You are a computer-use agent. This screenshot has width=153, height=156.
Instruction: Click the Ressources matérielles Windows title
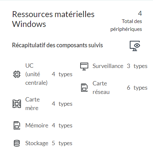(53, 19)
